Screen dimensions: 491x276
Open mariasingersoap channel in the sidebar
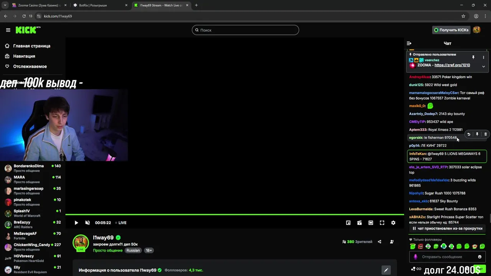coord(33,191)
